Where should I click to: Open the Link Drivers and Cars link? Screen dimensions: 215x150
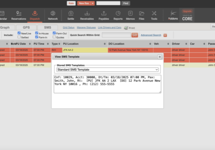pyautogui.click(x=110, y=28)
